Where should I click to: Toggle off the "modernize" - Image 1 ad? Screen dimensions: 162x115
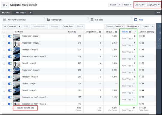coord(10,36)
